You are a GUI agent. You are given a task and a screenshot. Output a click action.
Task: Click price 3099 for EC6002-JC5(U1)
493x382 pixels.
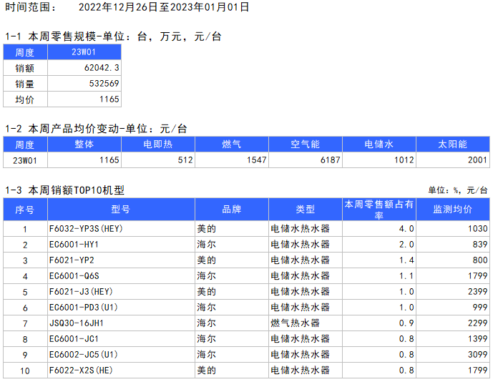[x=477, y=354]
